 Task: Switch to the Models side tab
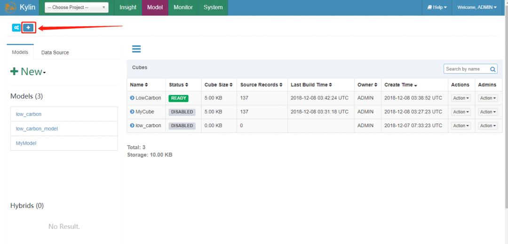[x=20, y=52]
